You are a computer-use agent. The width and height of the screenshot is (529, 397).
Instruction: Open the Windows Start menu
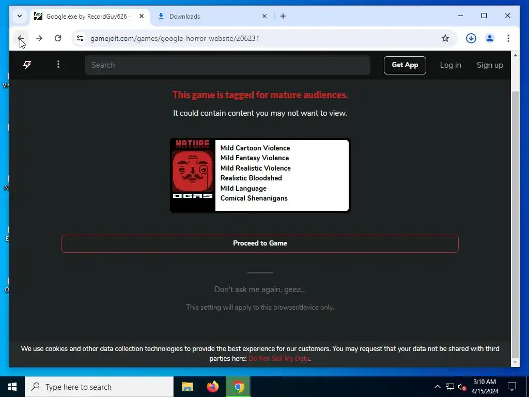click(12, 387)
